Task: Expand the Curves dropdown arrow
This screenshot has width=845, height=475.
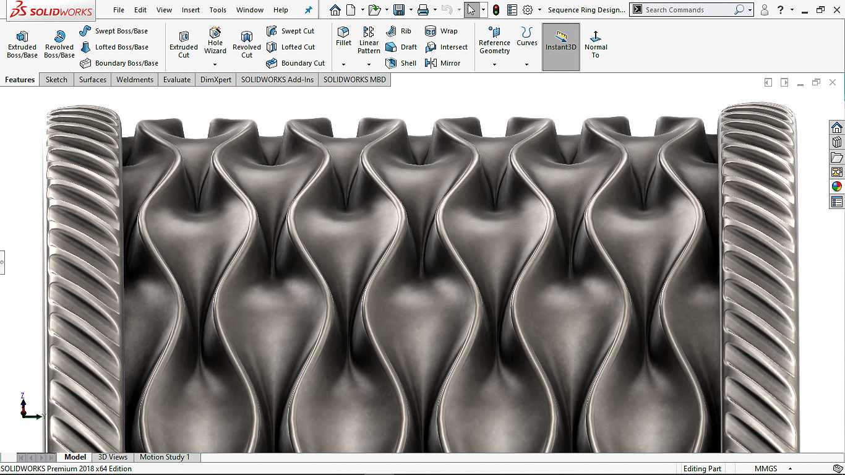Action: (527, 64)
